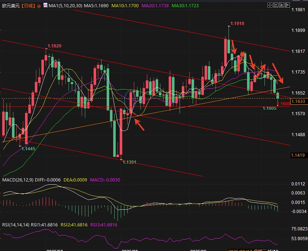308x251 pixels.
Task: Open RSI(14,14,14) indicator settings
Action: [x=16, y=225]
